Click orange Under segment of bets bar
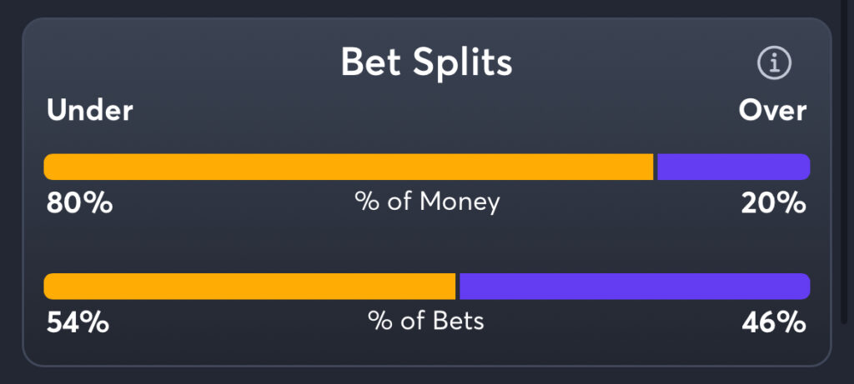 tap(250, 287)
